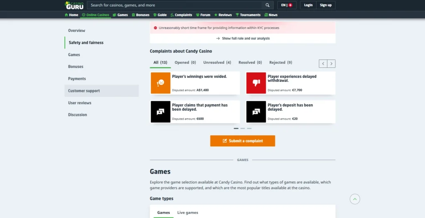425x218 pixels.
Task: Open the Player's winnings were voided complaint
Action: (200, 77)
